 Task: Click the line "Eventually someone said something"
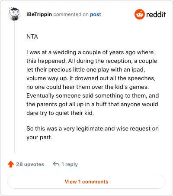[x=93, y=95]
